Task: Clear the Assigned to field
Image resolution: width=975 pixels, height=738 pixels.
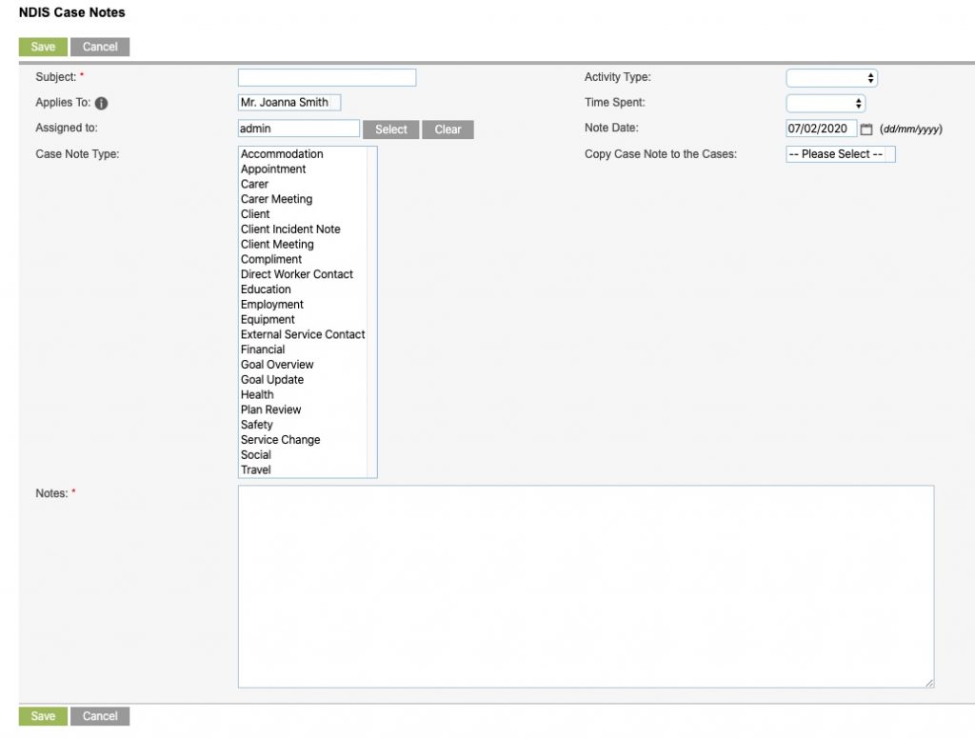Action: pyautogui.click(x=448, y=130)
